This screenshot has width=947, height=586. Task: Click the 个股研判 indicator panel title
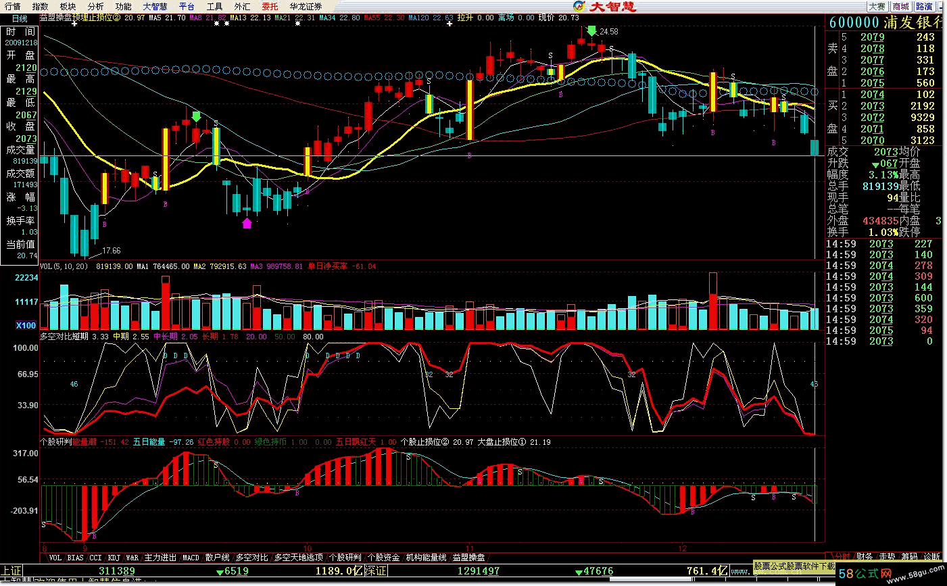coord(56,442)
